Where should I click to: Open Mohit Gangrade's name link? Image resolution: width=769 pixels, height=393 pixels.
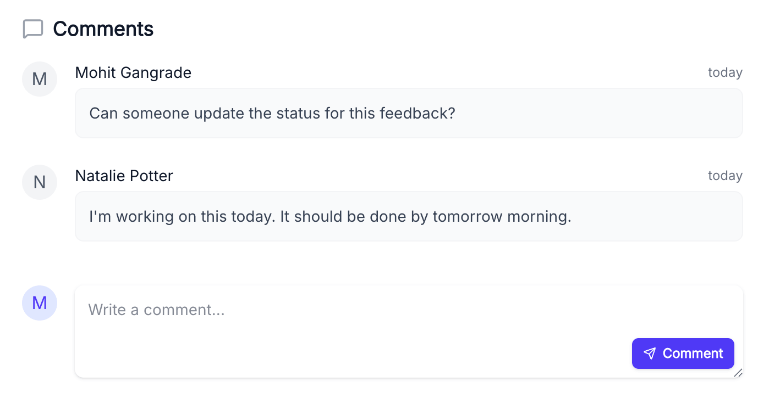[x=133, y=72]
